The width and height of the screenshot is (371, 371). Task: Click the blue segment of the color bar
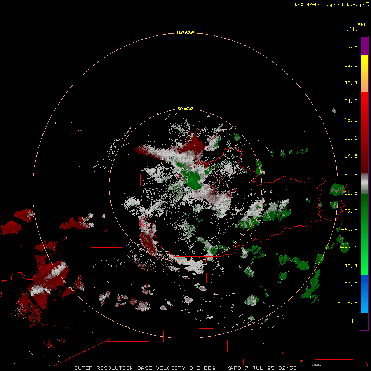(x=364, y=294)
